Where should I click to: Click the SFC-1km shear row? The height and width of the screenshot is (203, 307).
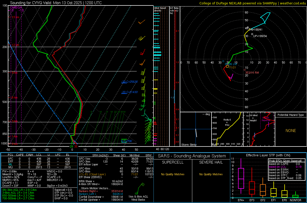116,159
